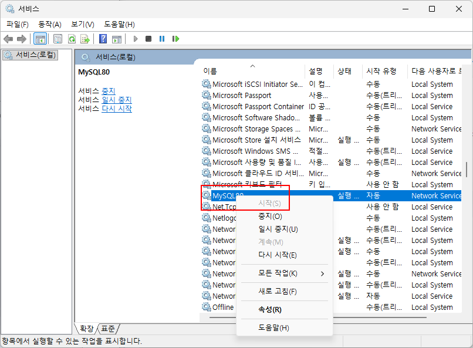The height and width of the screenshot is (348, 473).
Task: Sort by the 시작 유형 column header
Action: click(x=384, y=71)
